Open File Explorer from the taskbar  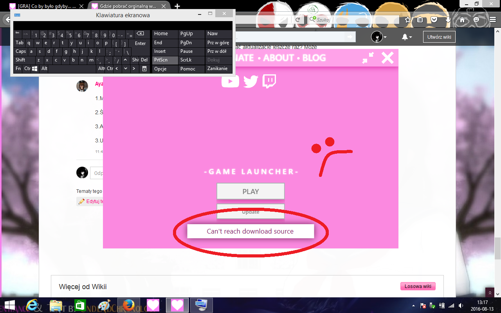pos(56,305)
